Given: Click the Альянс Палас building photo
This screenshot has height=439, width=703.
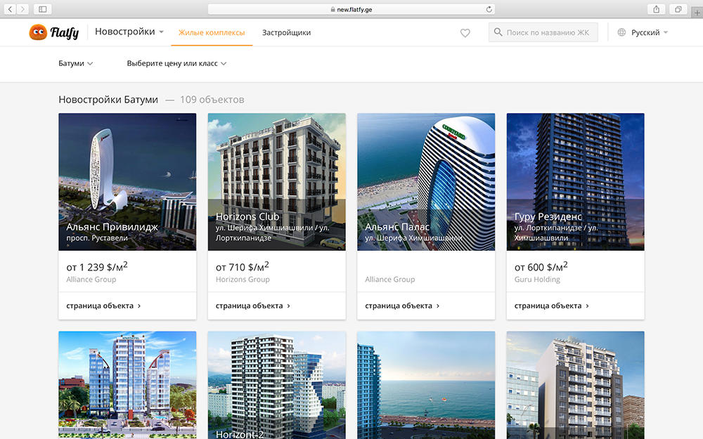Looking at the screenshot, I should coord(426,181).
